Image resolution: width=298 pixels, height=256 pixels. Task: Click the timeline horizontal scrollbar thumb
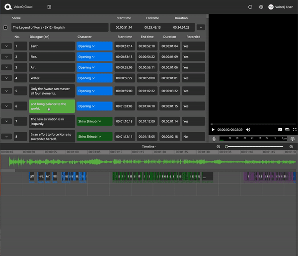7,170
